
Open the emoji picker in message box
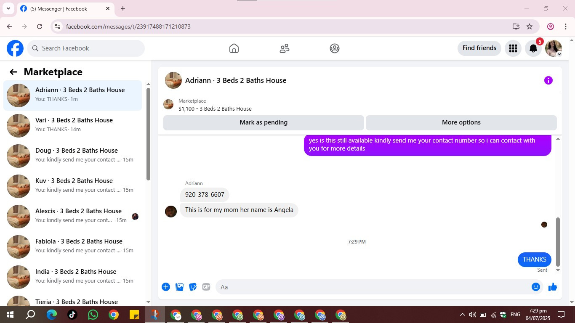pos(536,287)
